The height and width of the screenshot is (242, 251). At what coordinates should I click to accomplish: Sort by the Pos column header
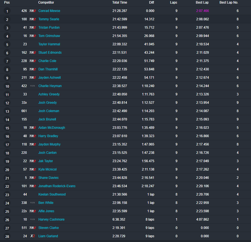click(x=7, y=3)
